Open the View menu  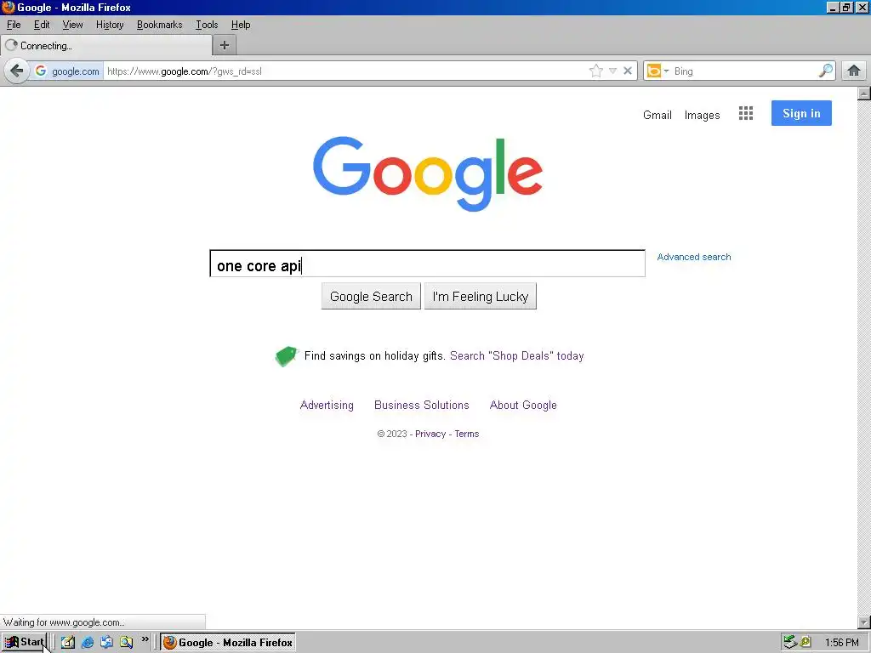tap(72, 25)
